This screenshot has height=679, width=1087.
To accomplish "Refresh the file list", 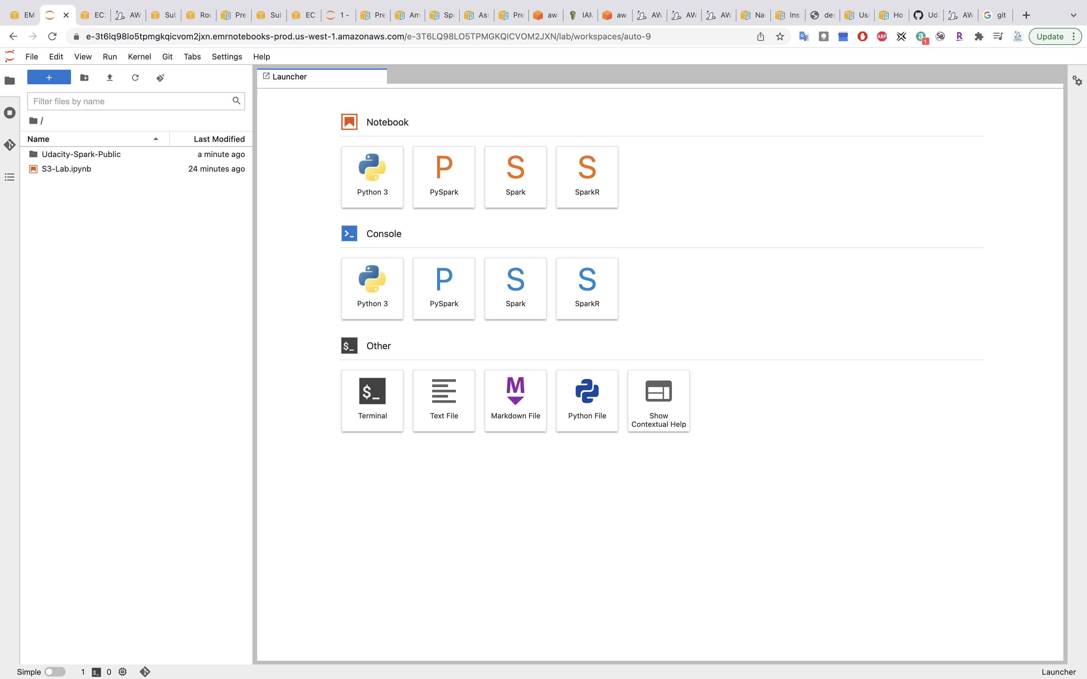I will [135, 78].
